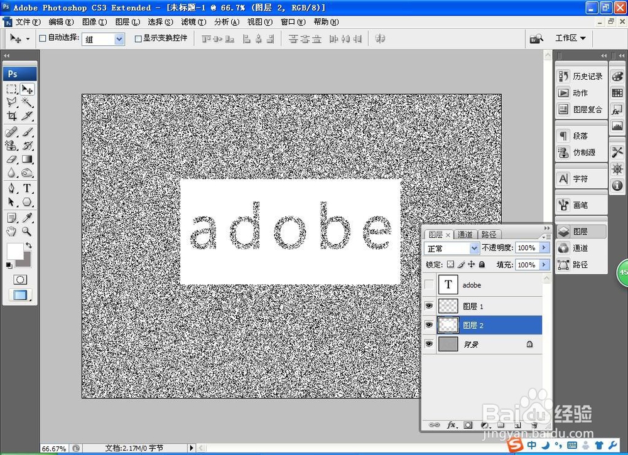The height and width of the screenshot is (455, 628).
Task: Select the Hand tool
Action: point(11,231)
